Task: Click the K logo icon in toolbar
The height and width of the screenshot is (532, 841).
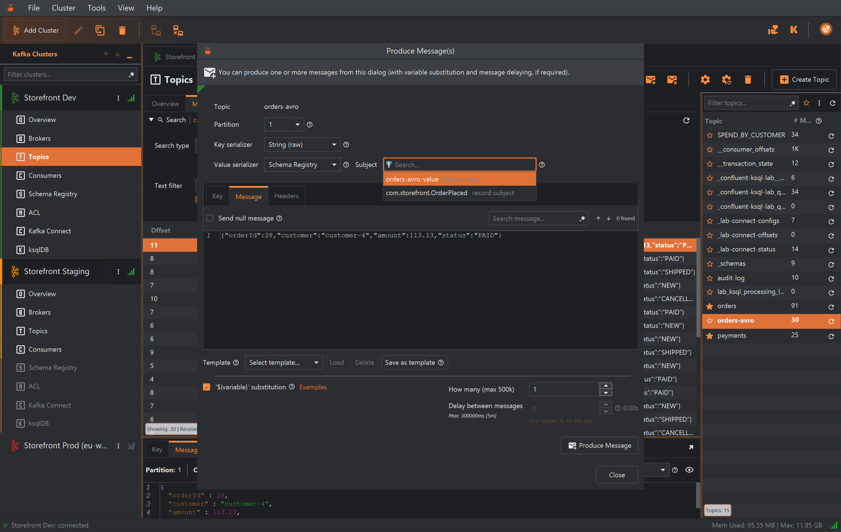Action: 794,30
